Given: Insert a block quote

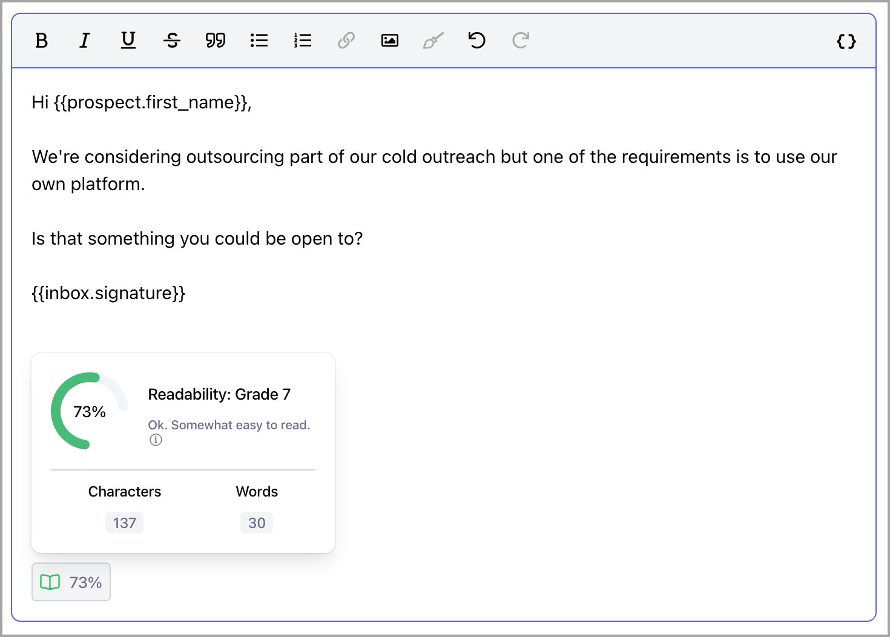Looking at the screenshot, I should click(216, 41).
